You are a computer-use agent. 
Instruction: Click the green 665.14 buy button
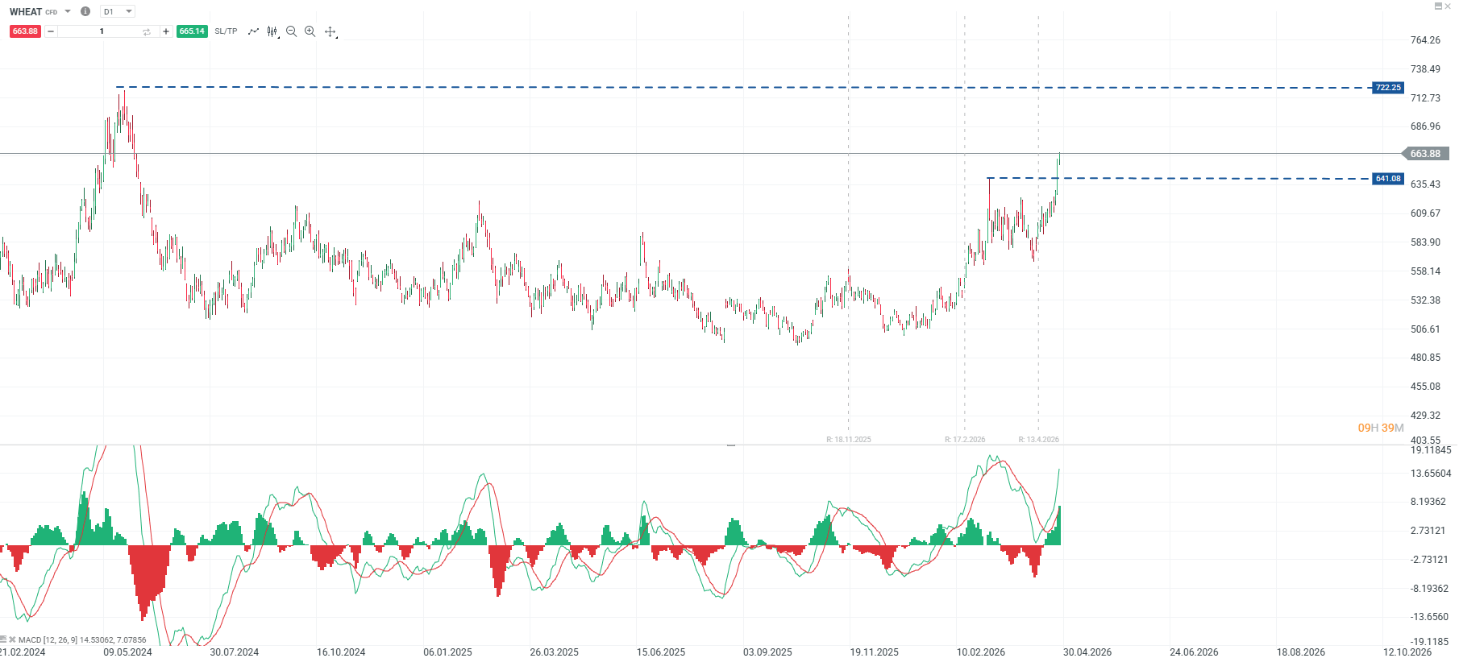pyautogui.click(x=192, y=31)
